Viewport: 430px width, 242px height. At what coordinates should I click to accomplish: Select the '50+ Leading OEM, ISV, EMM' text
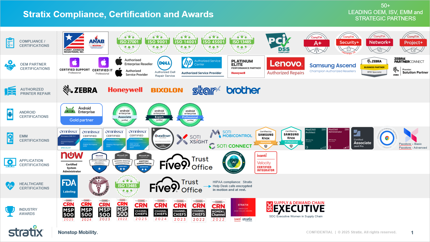[x=385, y=12]
